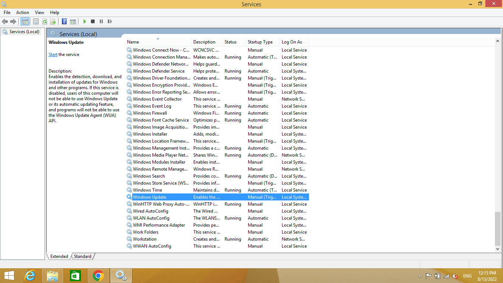Select the Wired AutoConfig service

(x=217, y=211)
